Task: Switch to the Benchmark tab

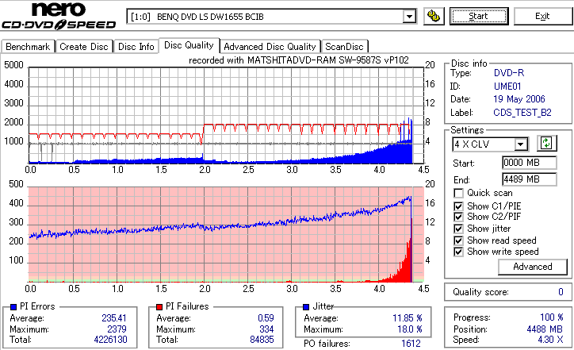Action: 28,47
